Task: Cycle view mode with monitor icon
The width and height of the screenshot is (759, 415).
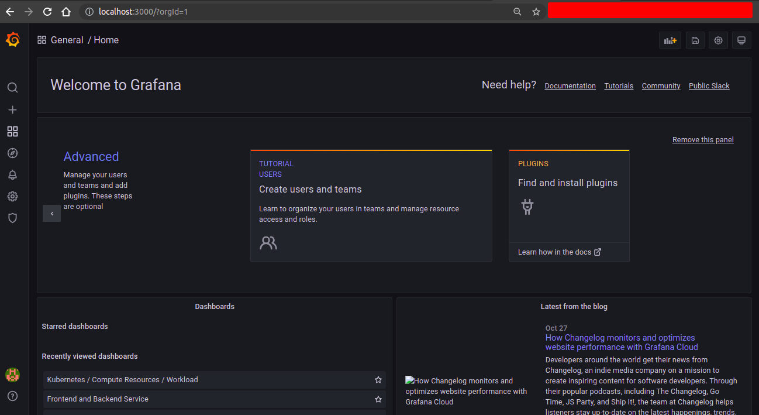Action: tap(741, 40)
